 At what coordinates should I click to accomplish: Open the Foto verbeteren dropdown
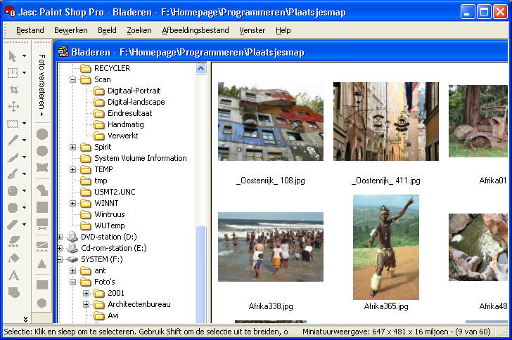pyautogui.click(x=41, y=85)
